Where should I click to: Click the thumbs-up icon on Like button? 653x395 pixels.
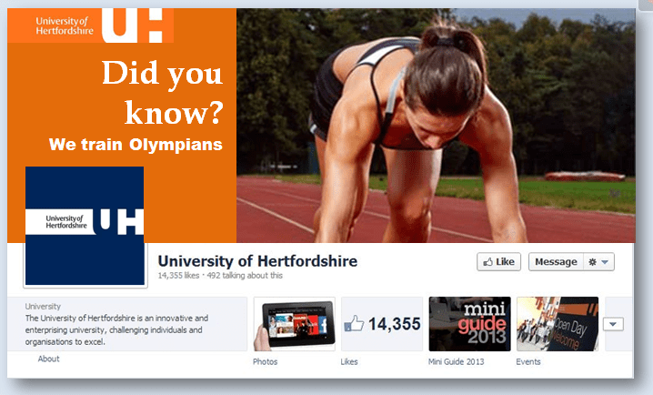pos(487,262)
